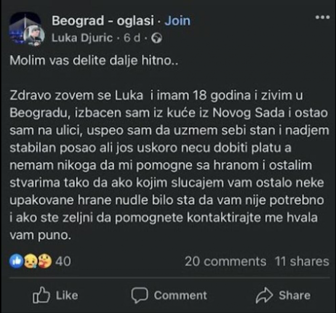
Task: Click the "Comment" text label
Action: [180, 295]
